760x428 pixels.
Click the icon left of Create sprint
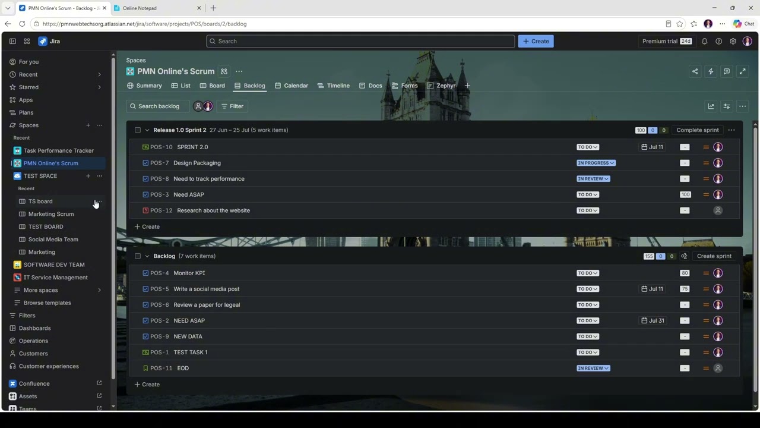pos(684,256)
